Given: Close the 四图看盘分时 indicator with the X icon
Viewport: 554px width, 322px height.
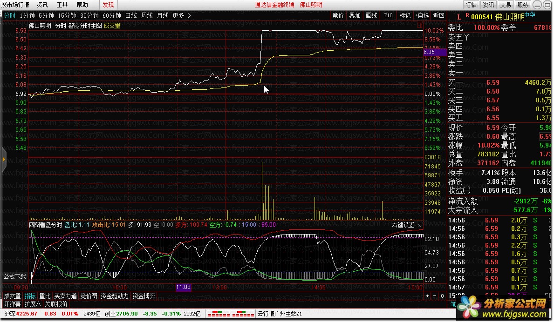Looking at the screenshot, I should pyautogui.click(x=419, y=225).
